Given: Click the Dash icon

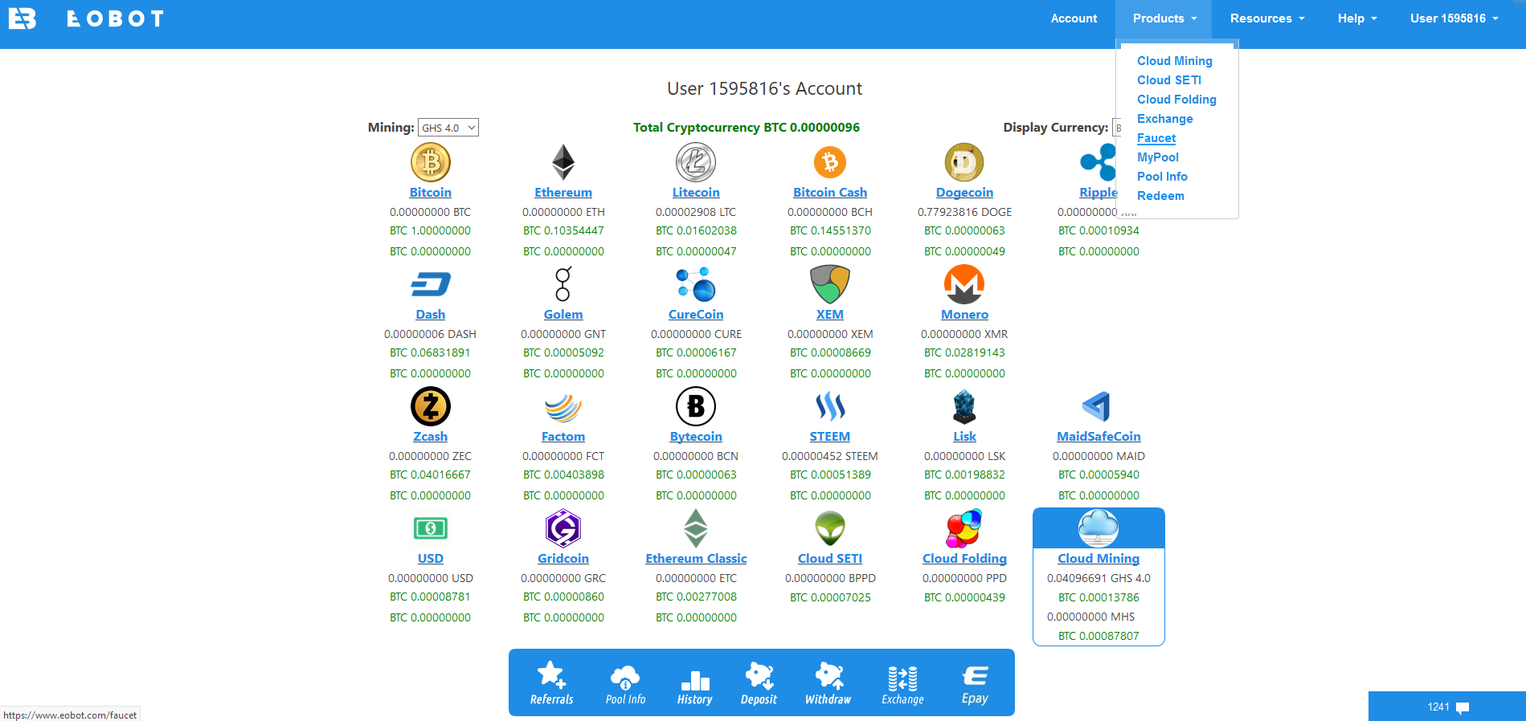Looking at the screenshot, I should (x=431, y=284).
